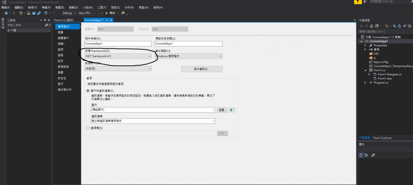
Task: Click the 組件名稱 text field
Action: (x=118, y=44)
